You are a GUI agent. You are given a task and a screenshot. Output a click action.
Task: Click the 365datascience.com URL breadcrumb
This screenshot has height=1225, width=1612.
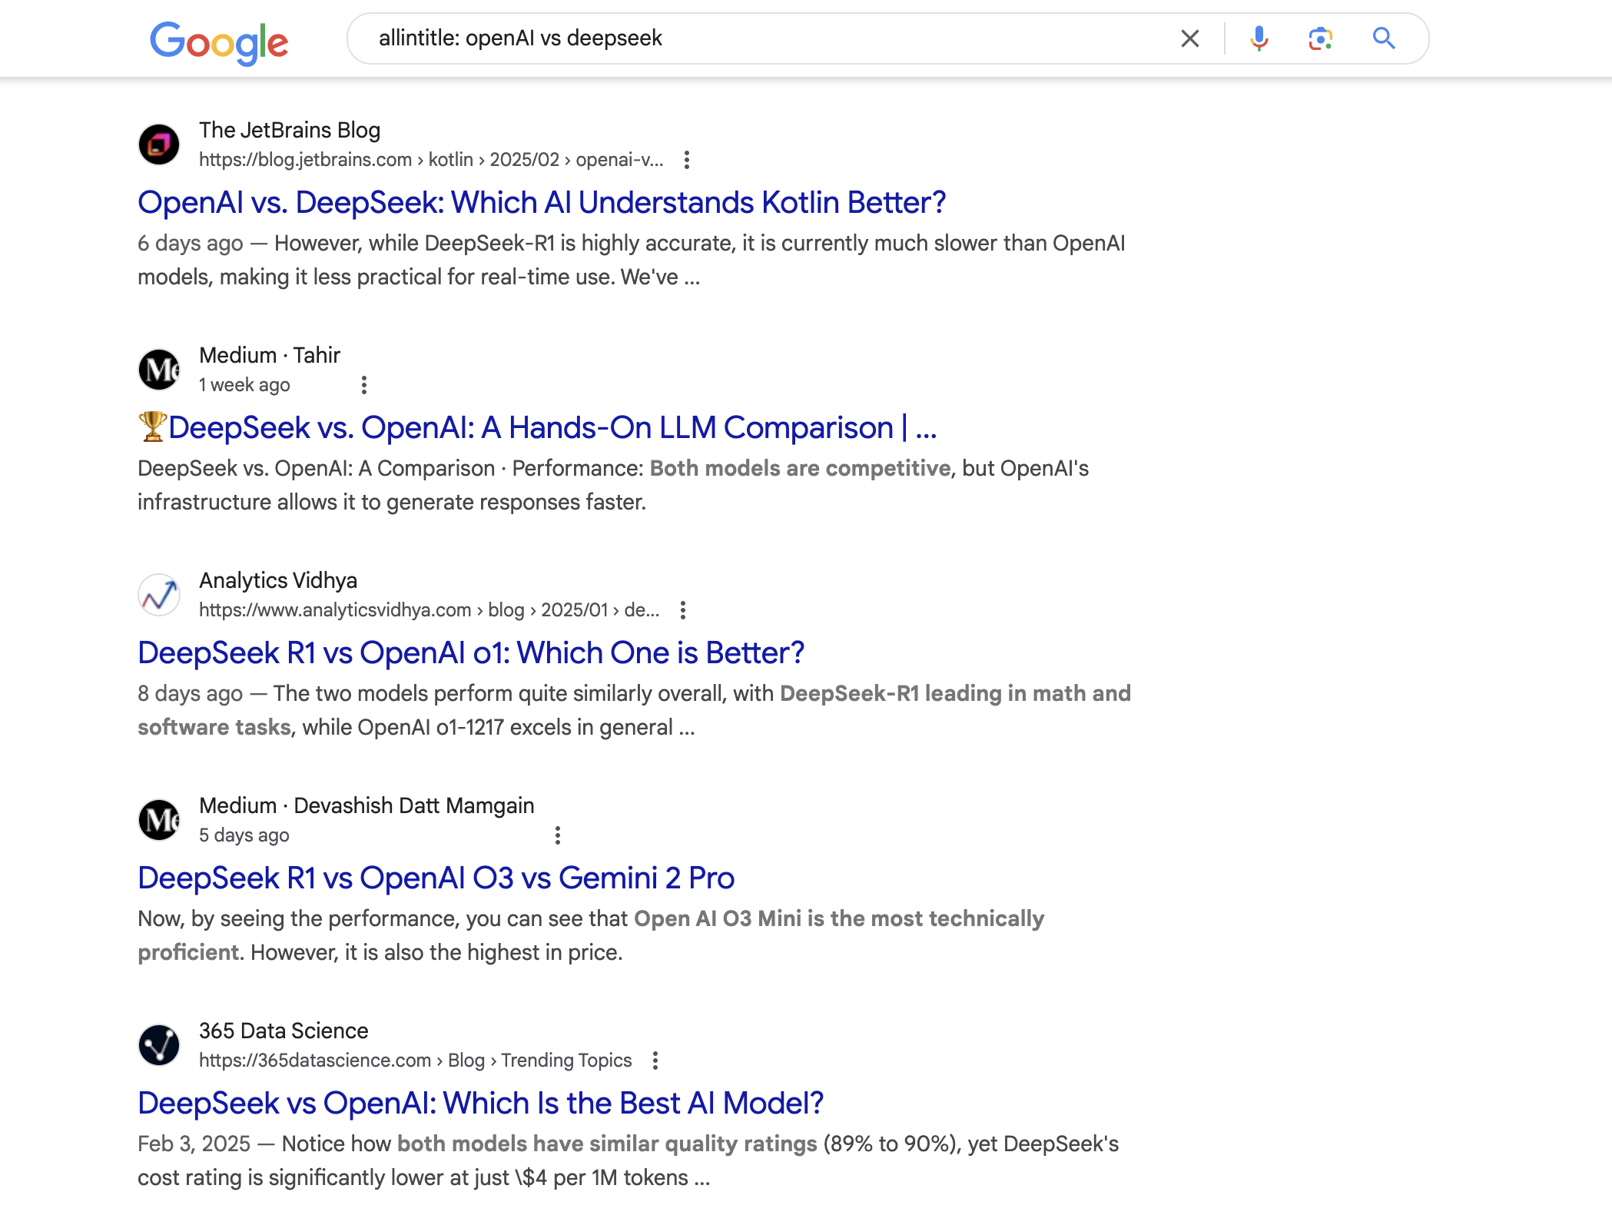coord(415,1061)
